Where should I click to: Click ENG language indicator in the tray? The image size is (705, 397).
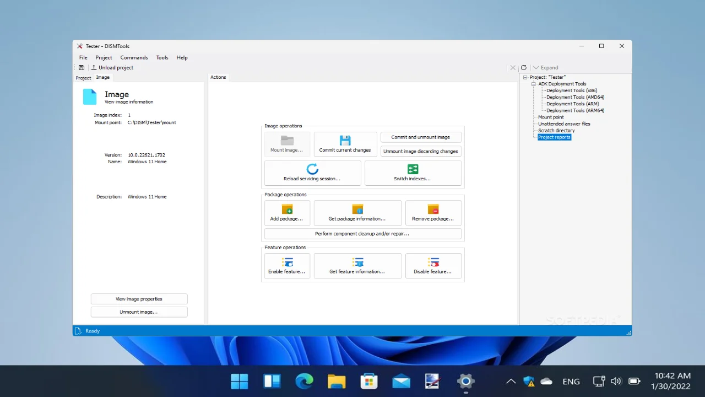(571, 381)
